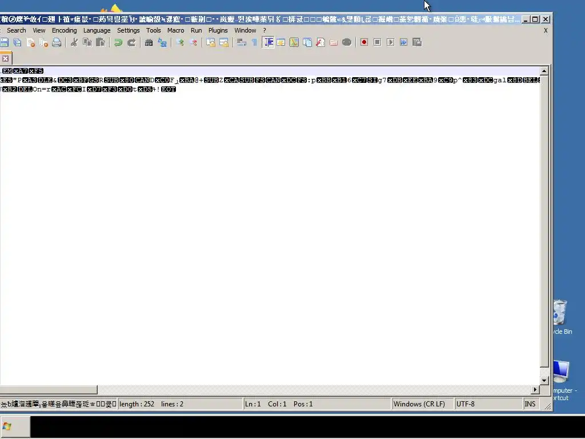Open the Tools menu
The image size is (585, 439).
(153, 30)
